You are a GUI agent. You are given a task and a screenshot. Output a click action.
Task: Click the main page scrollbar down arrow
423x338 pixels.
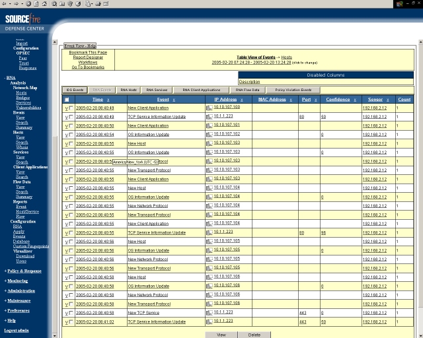coord(420,335)
